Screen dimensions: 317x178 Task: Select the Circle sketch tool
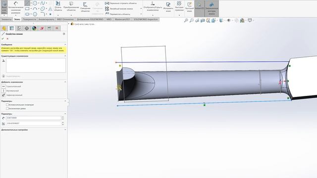click(35, 3)
